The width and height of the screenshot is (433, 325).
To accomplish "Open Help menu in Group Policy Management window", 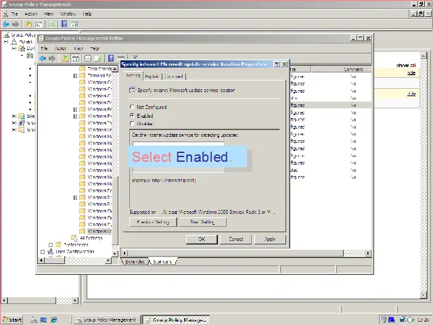I will 87,14.
